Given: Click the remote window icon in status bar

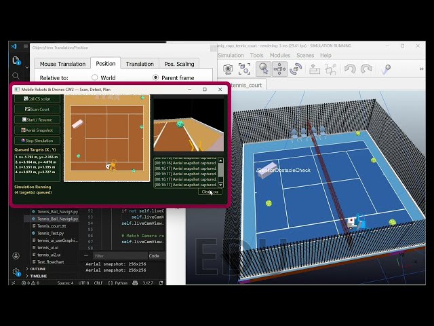Looking at the screenshot, I should tap(13, 283).
